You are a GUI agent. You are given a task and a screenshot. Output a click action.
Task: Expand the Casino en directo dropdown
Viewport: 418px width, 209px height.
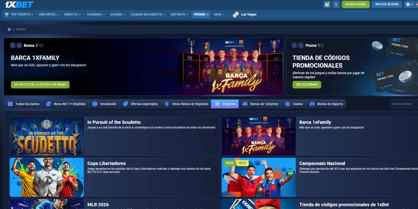click(148, 14)
